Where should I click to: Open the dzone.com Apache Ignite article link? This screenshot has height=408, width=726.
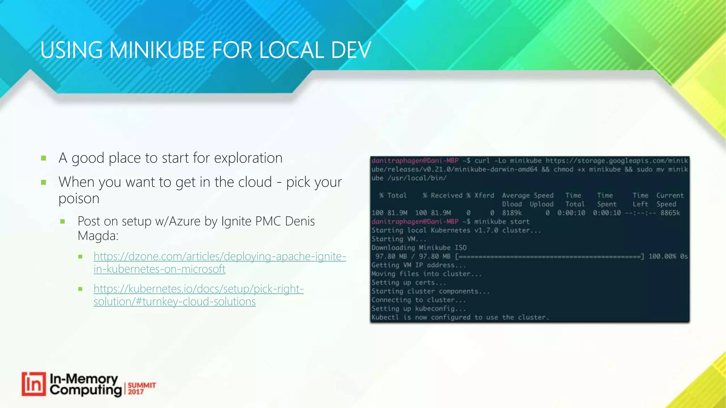[x=220, y=262]
